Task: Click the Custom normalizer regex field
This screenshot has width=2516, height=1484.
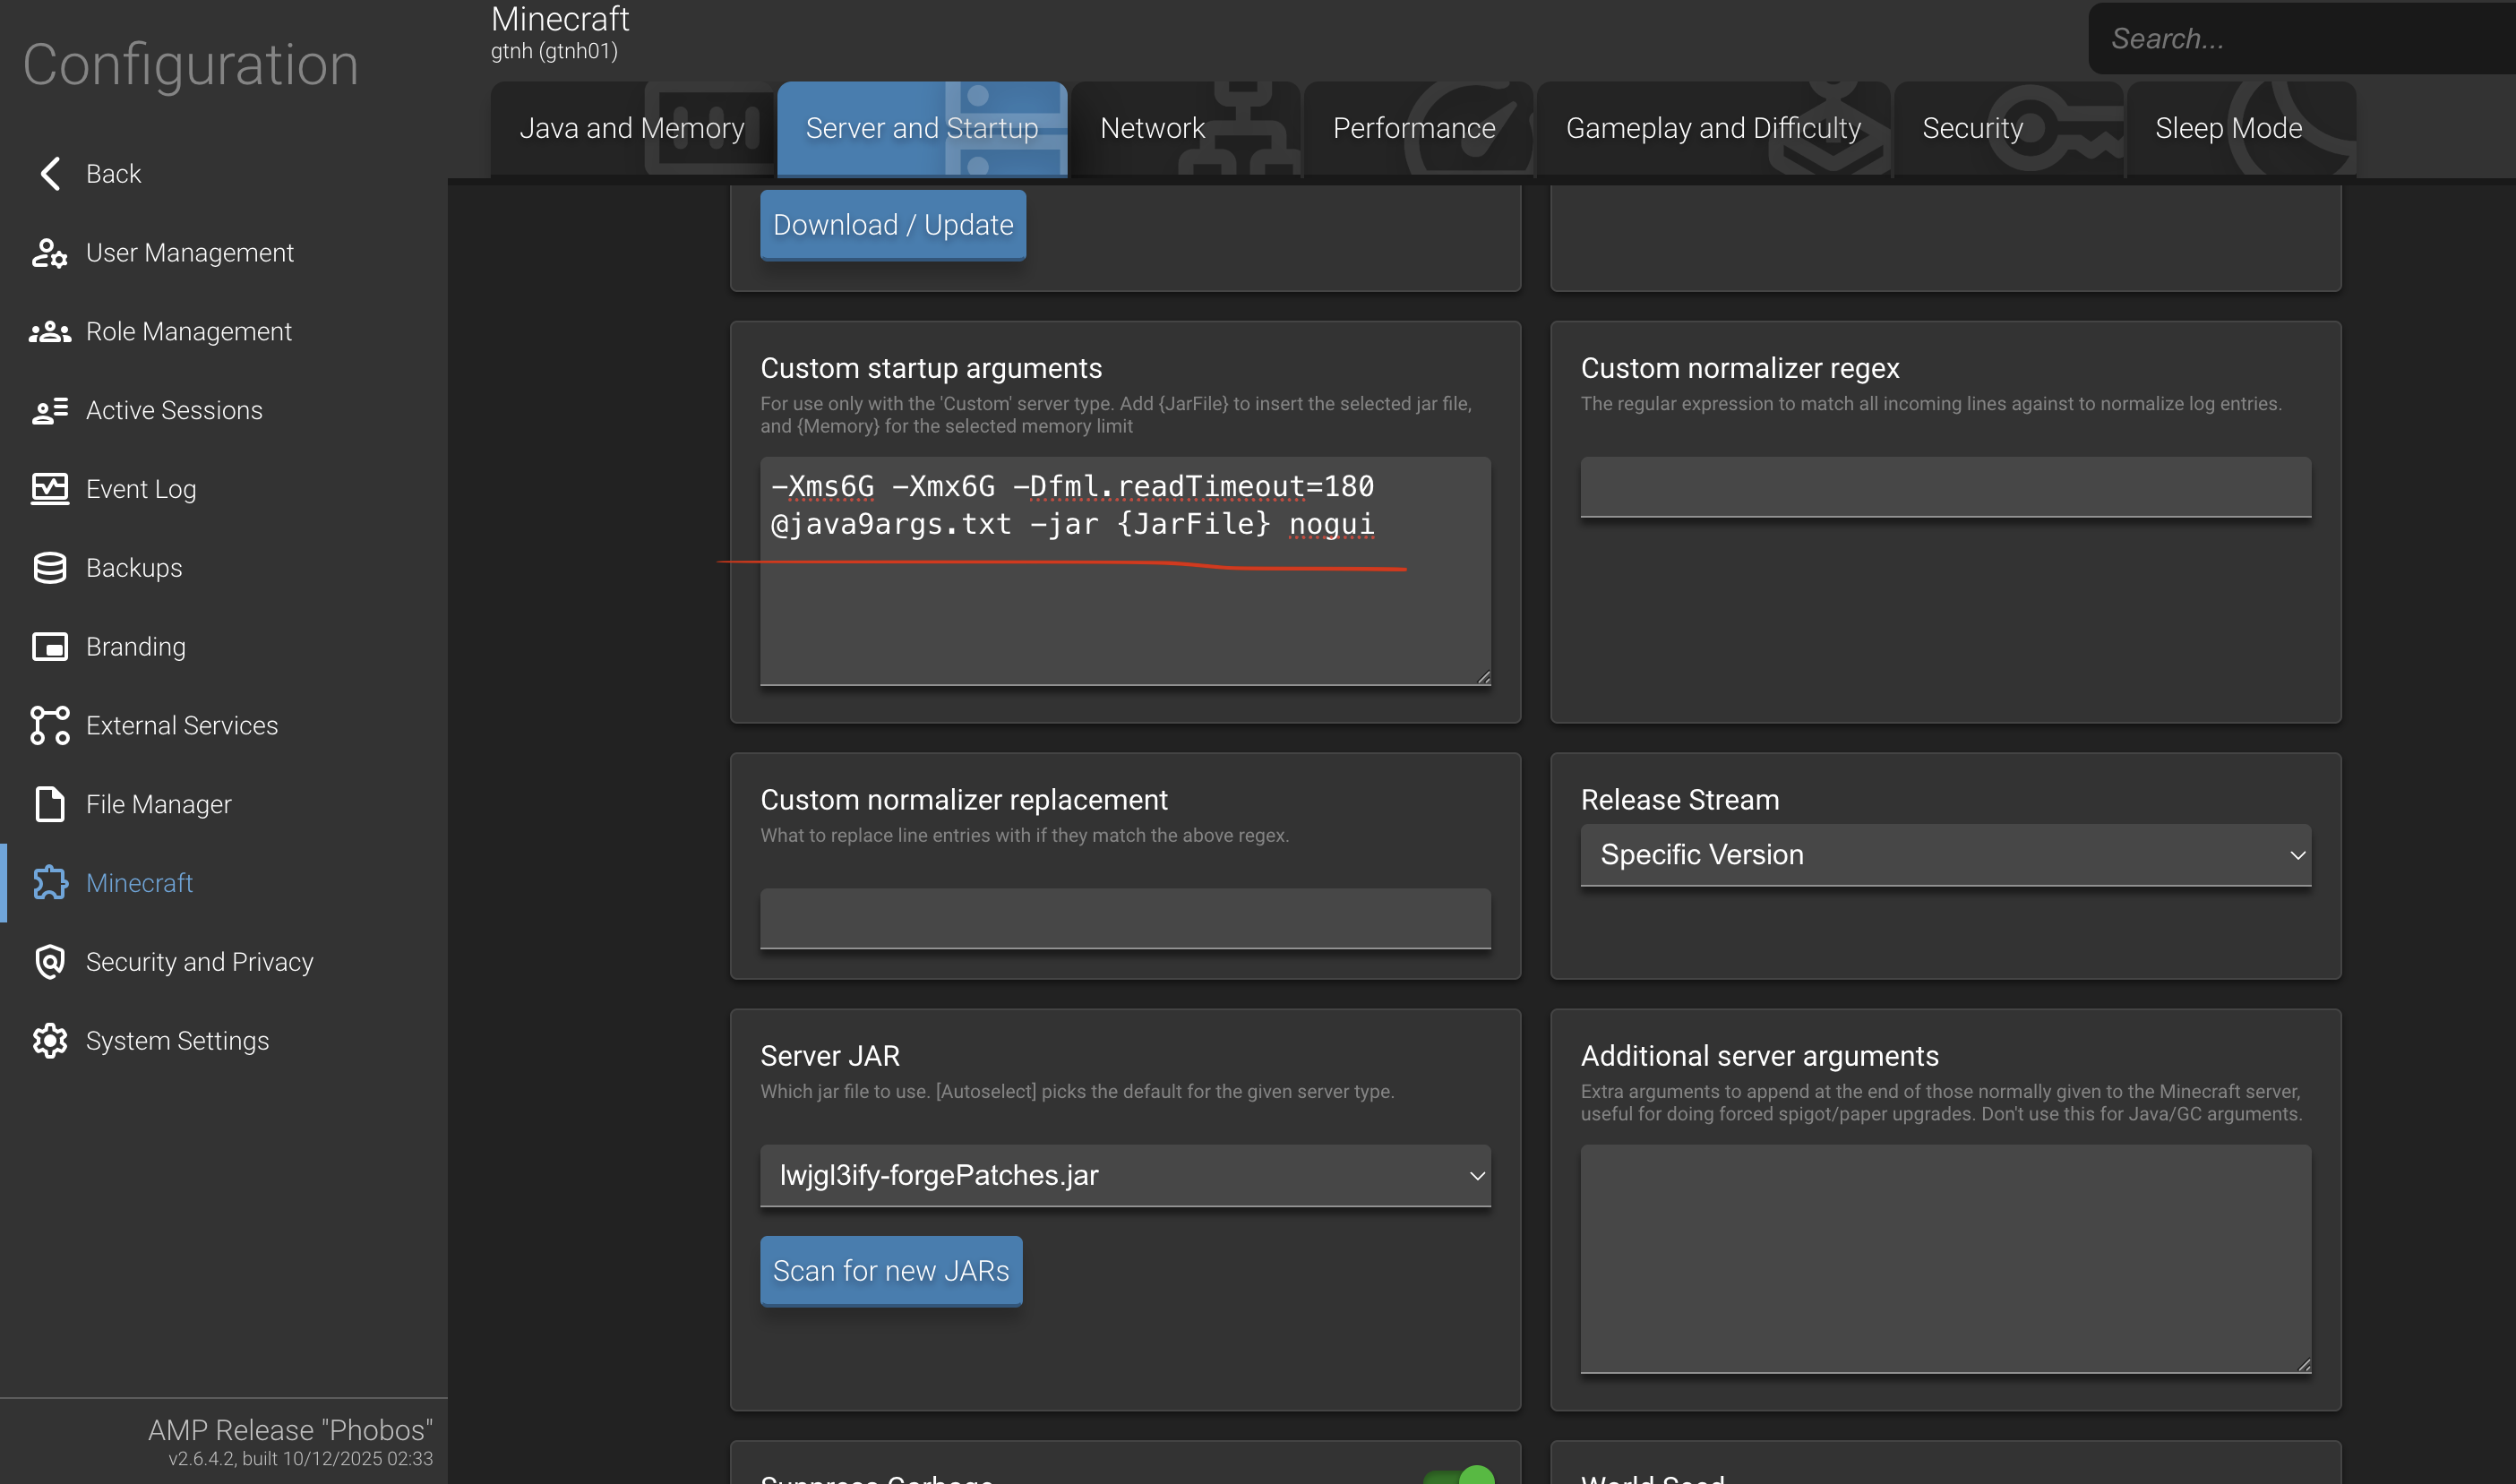Action: 1946,487
